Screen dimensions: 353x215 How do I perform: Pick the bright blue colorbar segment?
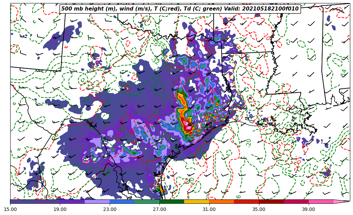(122, 201)
